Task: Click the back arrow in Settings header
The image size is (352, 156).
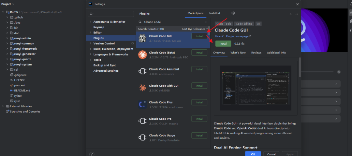Action: 291,14
